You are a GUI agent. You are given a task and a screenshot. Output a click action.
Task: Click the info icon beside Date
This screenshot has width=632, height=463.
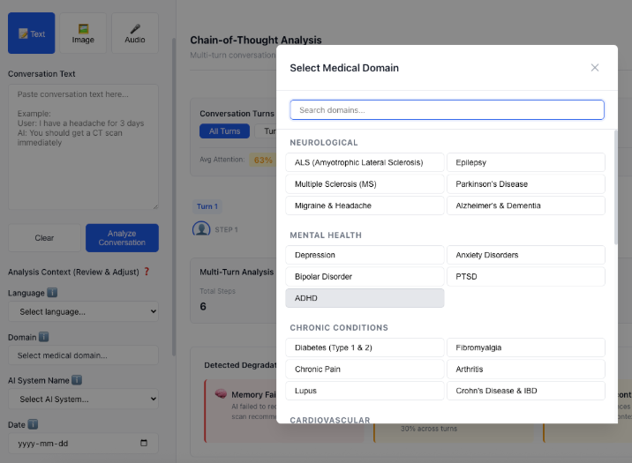(x=33, y=424)
